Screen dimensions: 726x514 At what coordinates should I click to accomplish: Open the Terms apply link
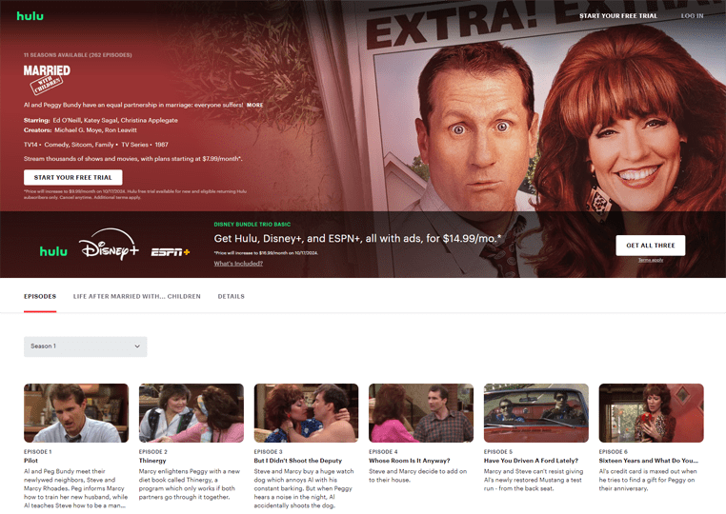point(651,260)
